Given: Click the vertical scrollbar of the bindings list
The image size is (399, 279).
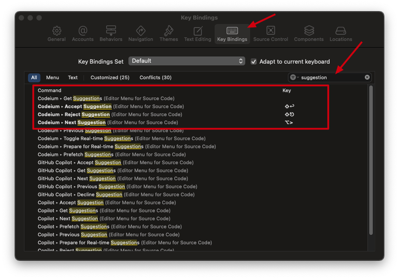Looking at the screenshot, I should tap(371, 160).
